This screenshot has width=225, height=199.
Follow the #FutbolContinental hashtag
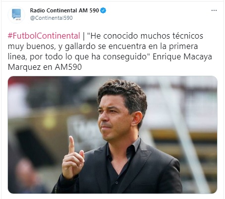[44, 36]
